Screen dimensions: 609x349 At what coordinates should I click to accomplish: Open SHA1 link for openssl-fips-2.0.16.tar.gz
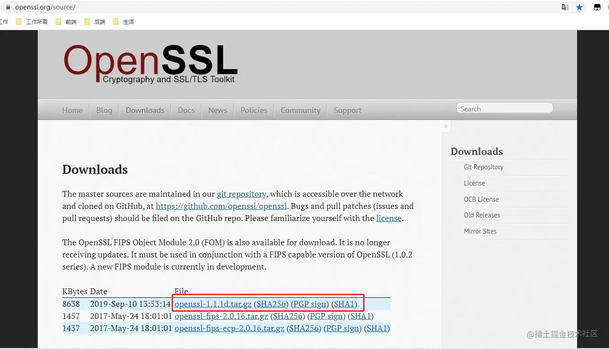[361, 316]
